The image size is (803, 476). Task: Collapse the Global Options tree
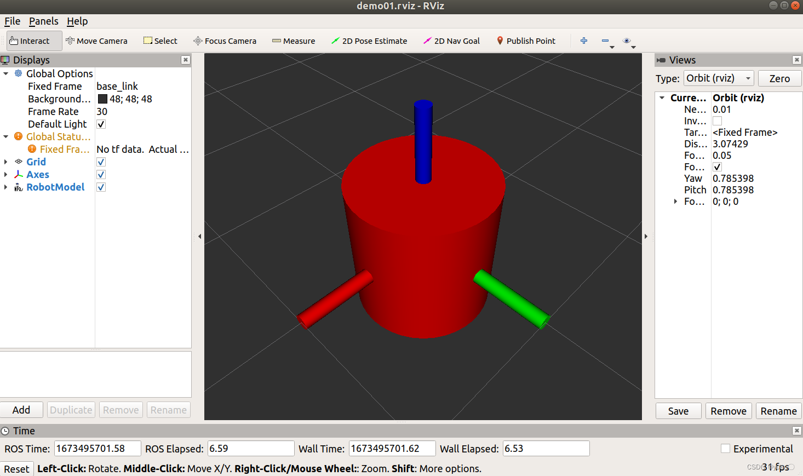click(x=6, y=73)
